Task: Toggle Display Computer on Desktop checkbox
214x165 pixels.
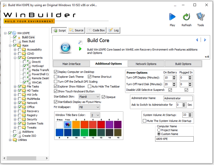Action: pos(55,72)
